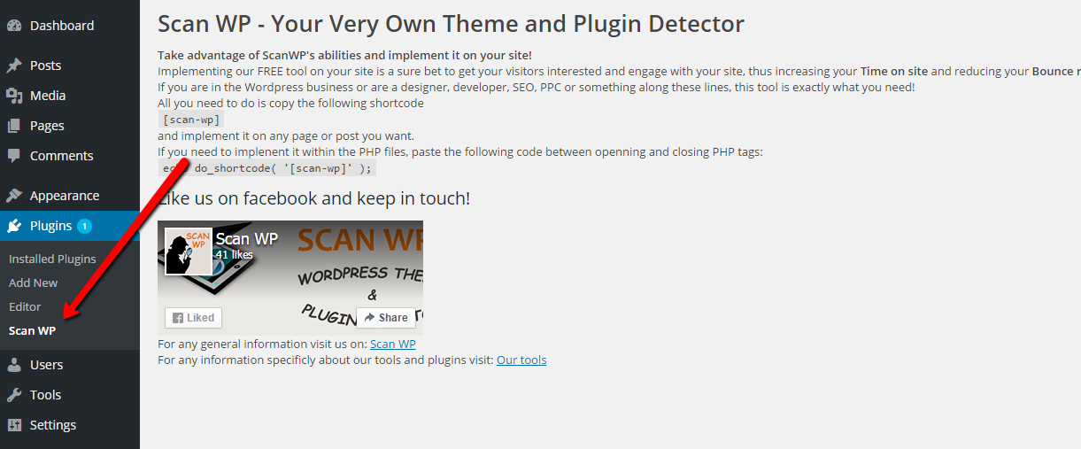Viewport: 1081px width, 449px height.
Task: Click the Users person icon
Action: pos(14,365)
